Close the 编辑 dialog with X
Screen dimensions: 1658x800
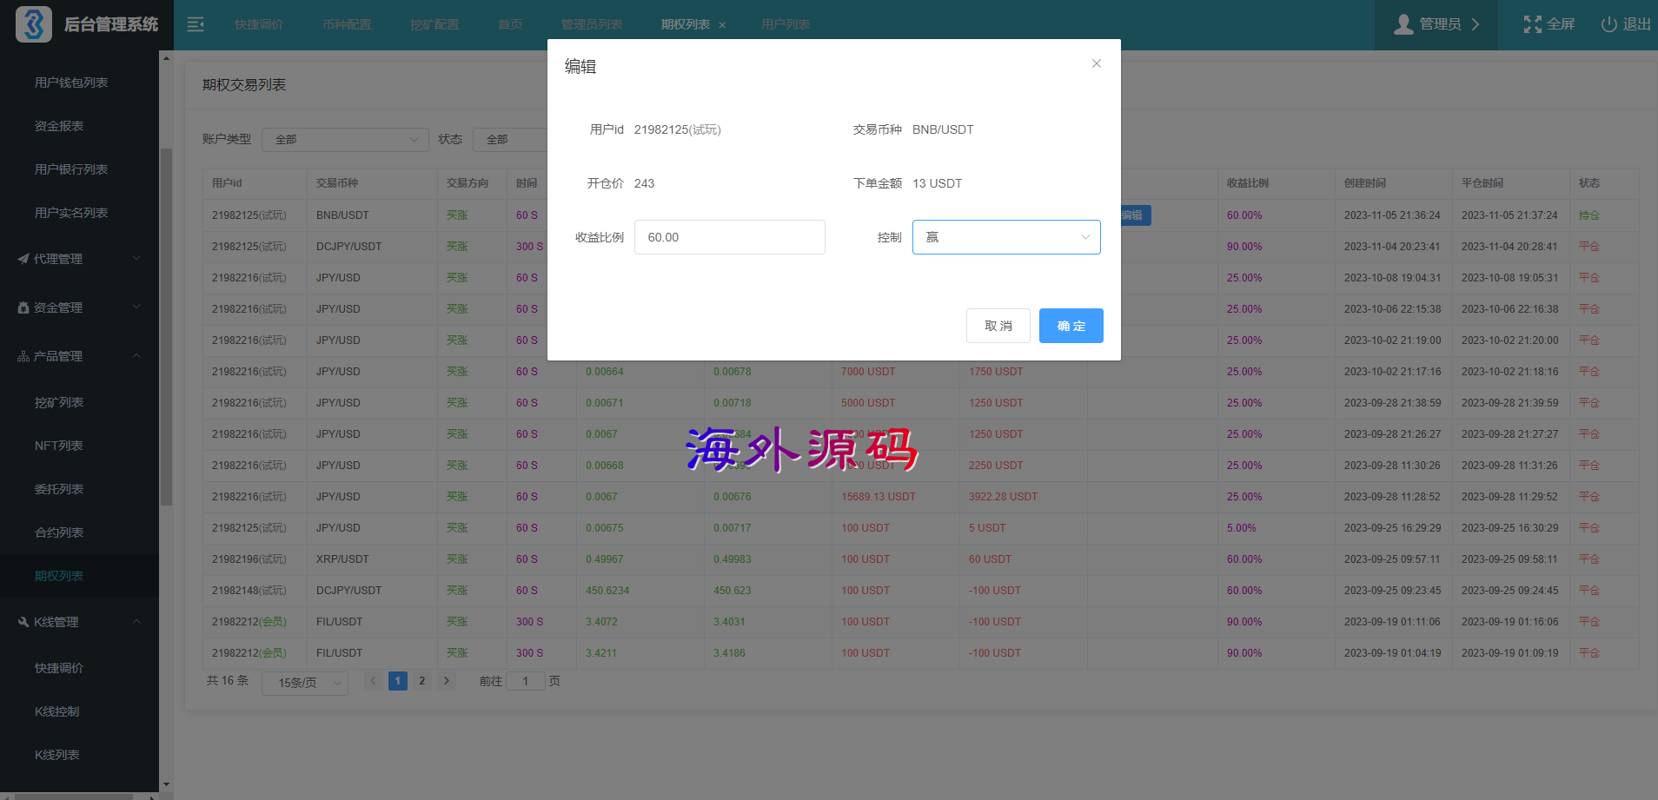pyautogui.click(x=1097, y=63)
